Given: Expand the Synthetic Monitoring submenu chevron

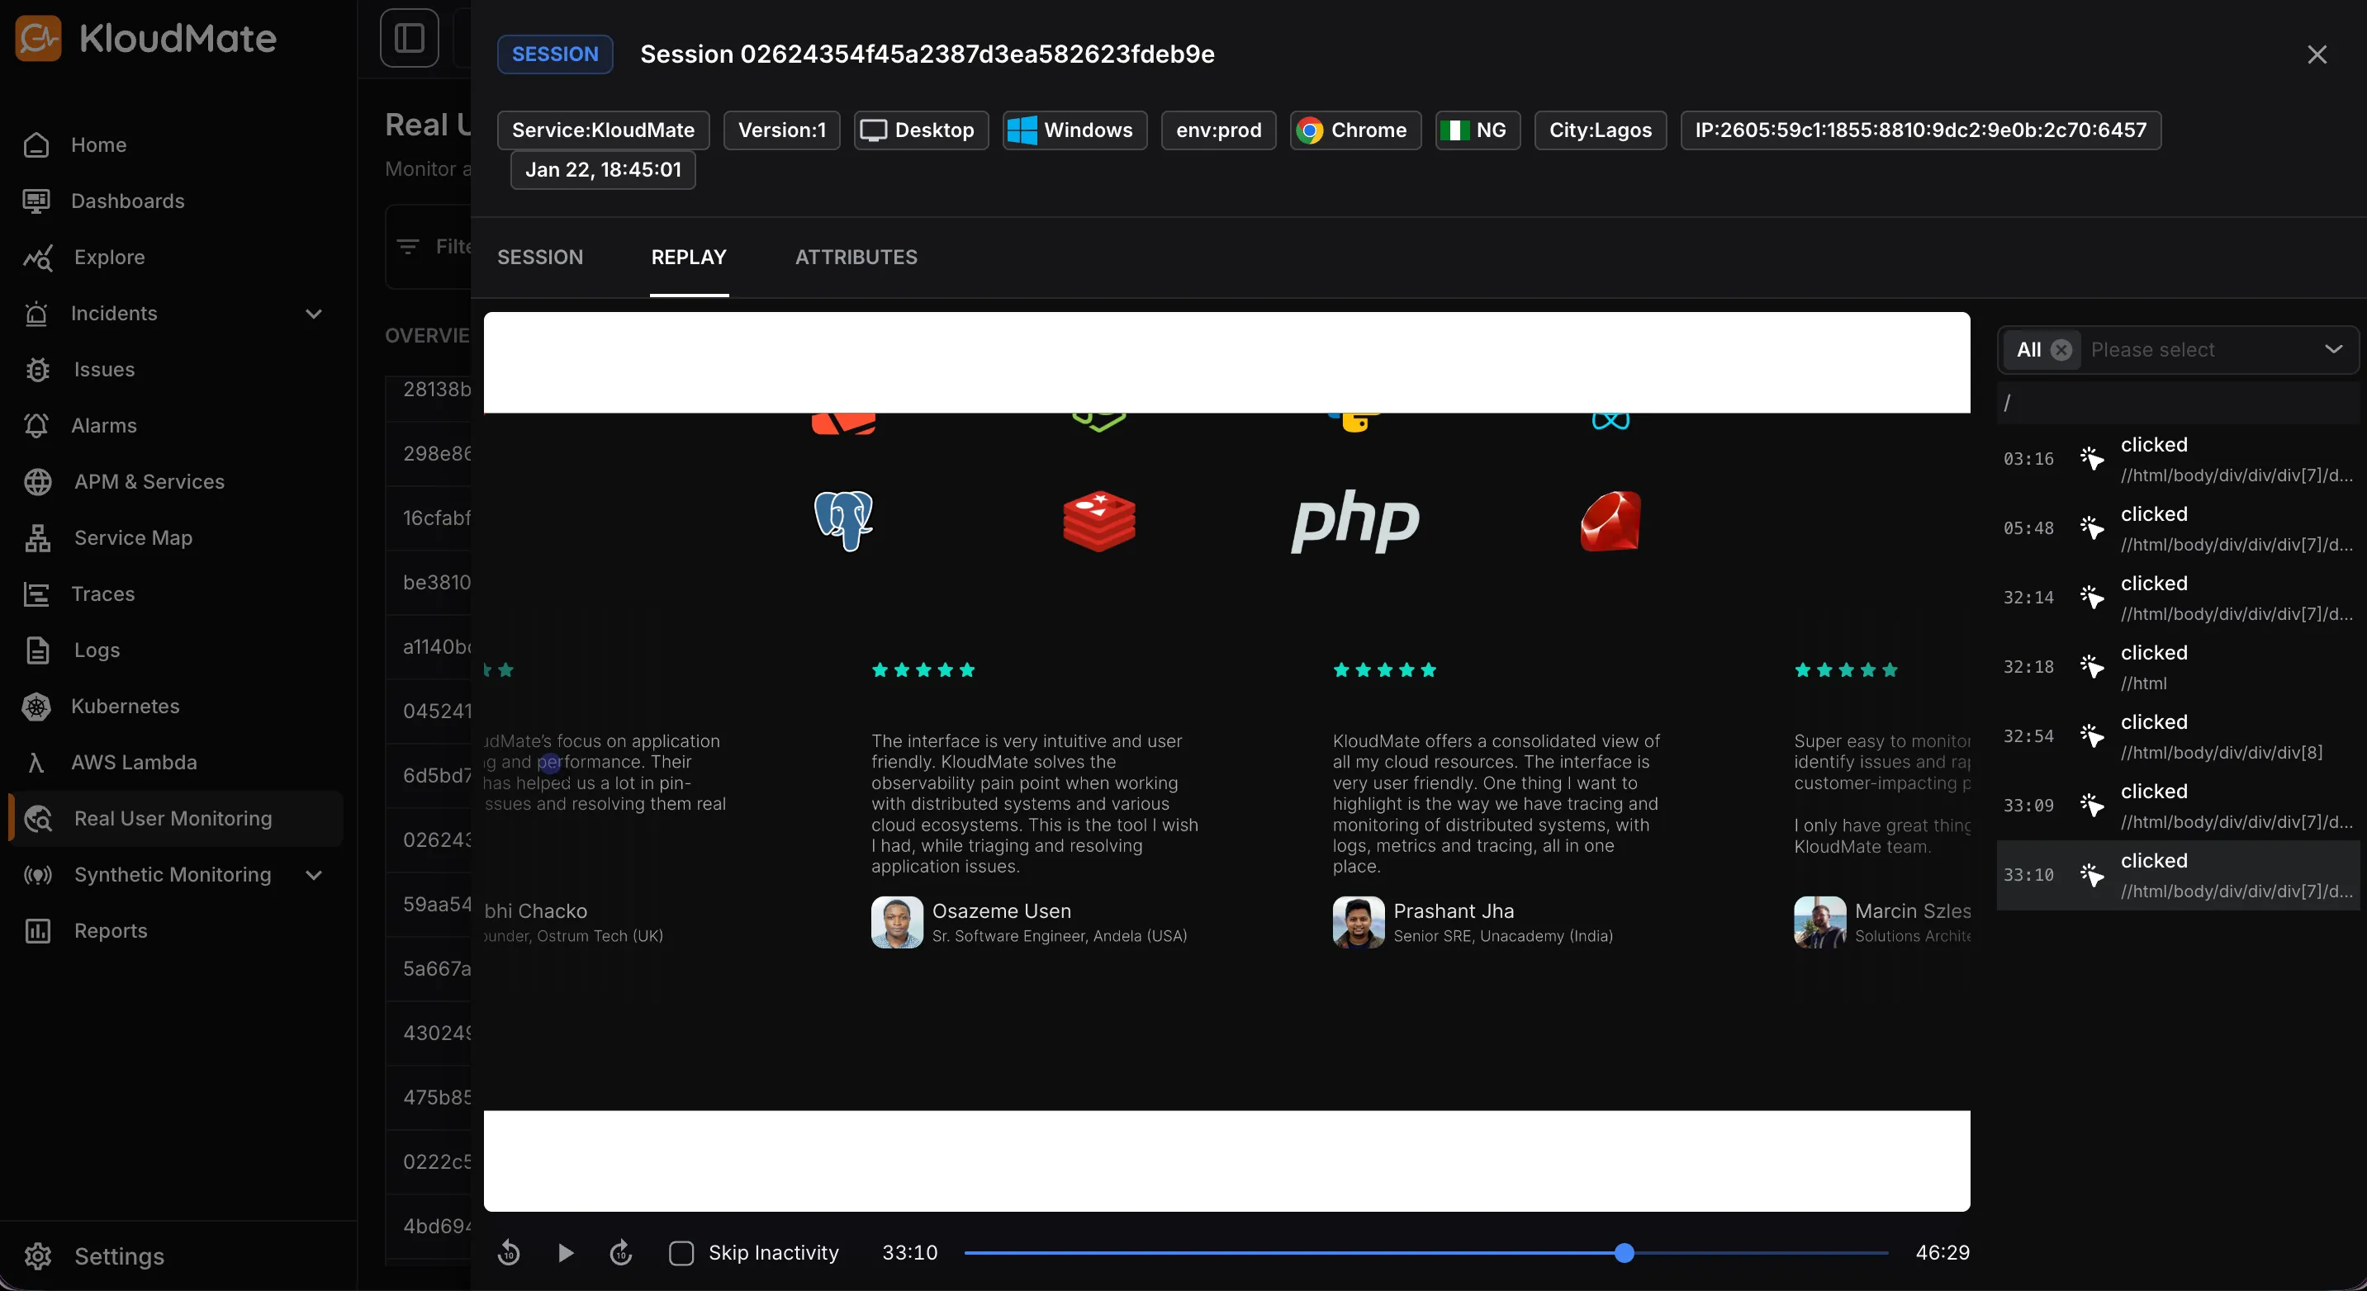Looking at the screenshot, I should pos(313,874).
